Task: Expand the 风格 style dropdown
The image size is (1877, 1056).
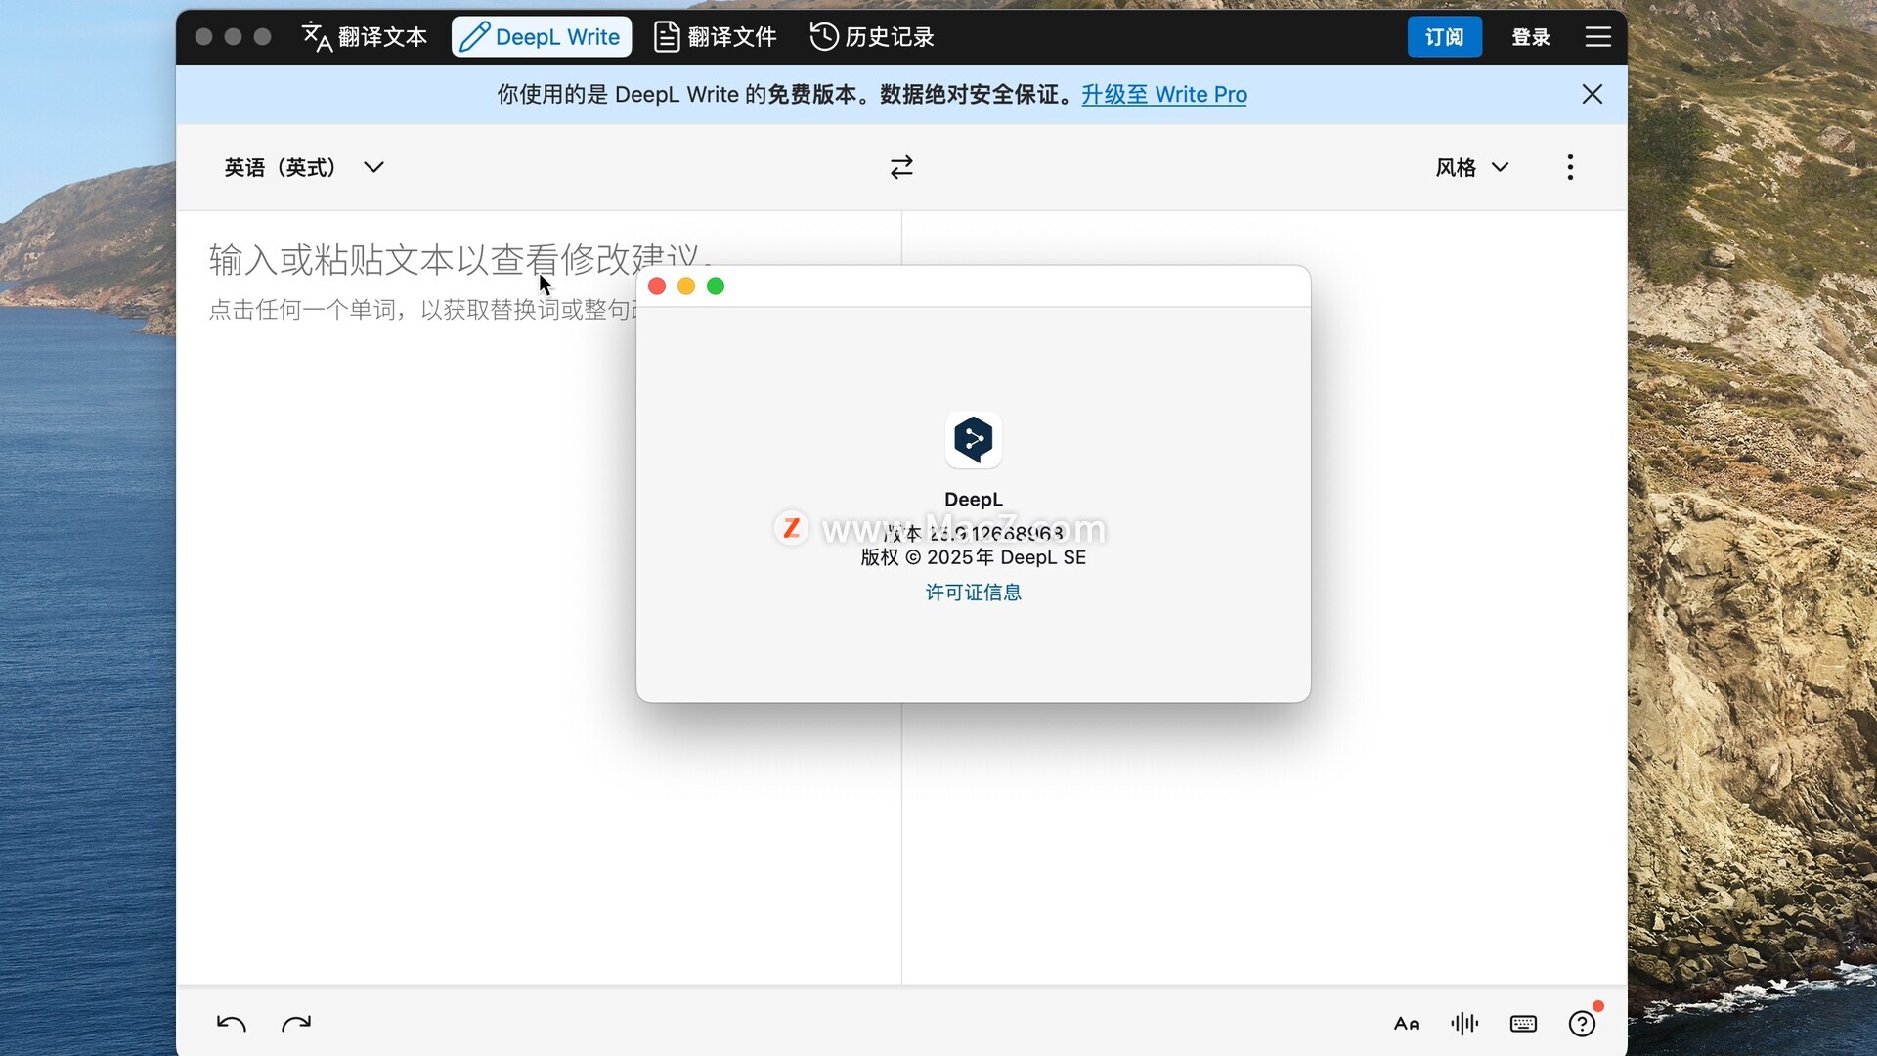Action: (1472, 167)
